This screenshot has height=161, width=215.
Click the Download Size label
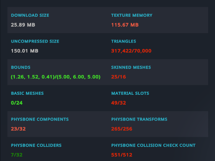(x=30, y=15)
